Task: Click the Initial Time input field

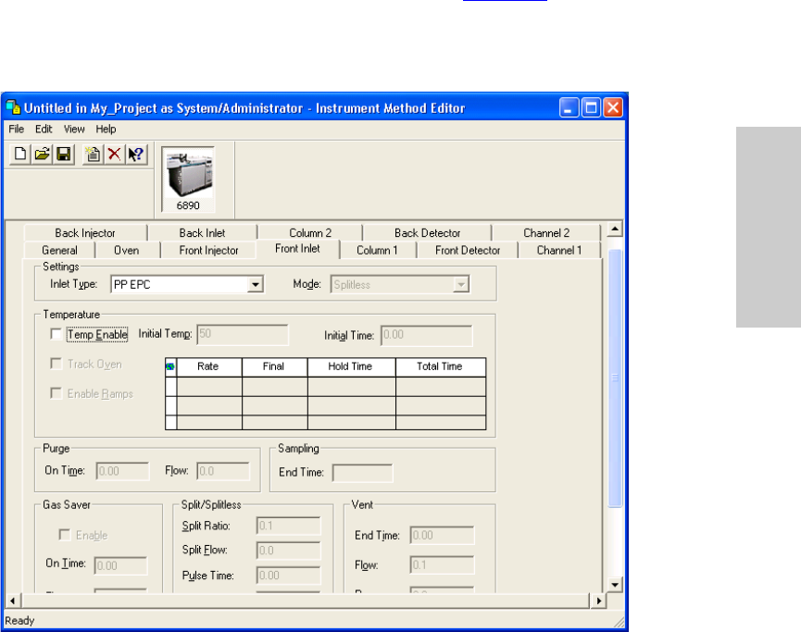Action: click(427, 335)
